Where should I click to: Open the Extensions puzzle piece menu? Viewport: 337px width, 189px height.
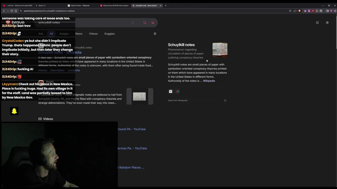click(x=317, y=11)
